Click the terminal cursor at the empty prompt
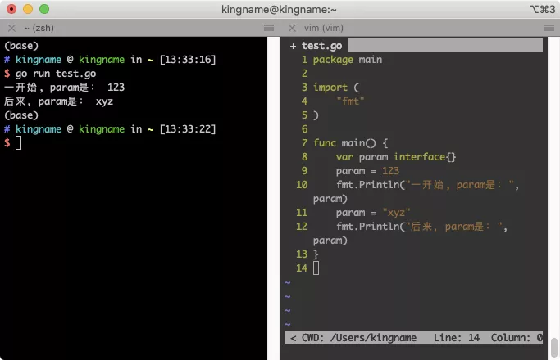Image resolution: width=560 pixels, height=360 pixels. [19, 143]
